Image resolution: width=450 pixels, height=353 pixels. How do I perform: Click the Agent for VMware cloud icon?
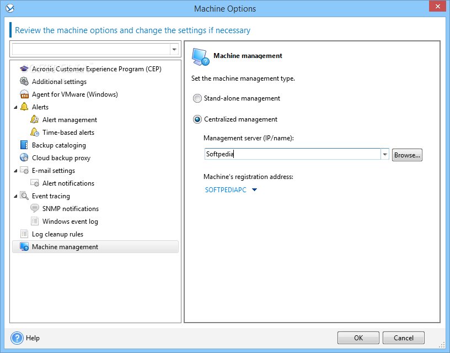24,94
